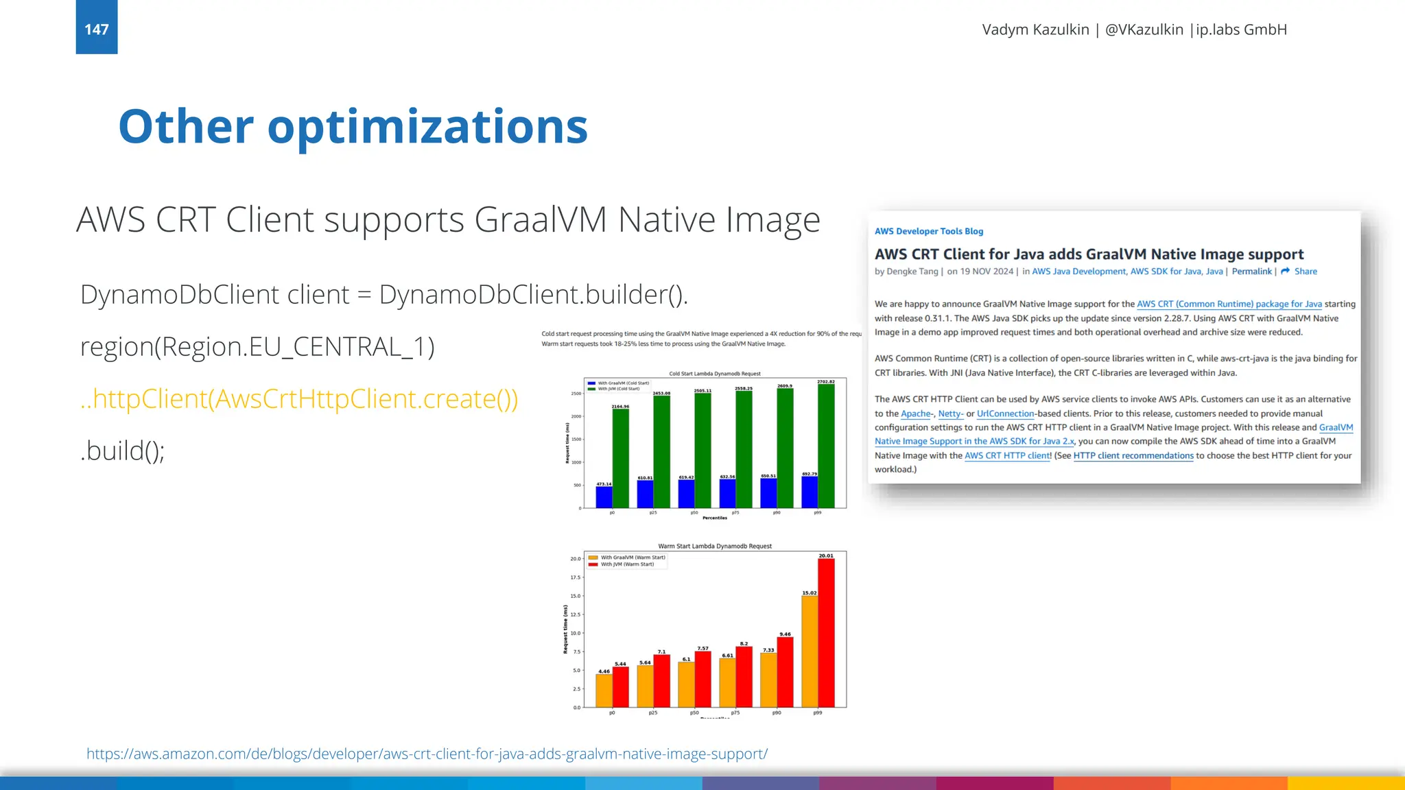The image size is (1405, 790).
Task: Open the AWS Java Development category link
Action: click(1078, 272)
